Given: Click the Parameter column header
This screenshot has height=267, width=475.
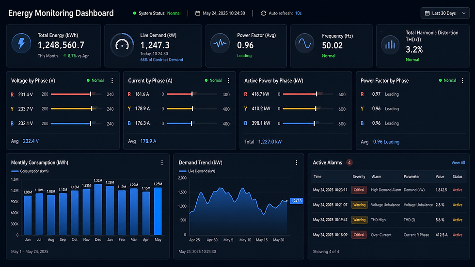Looking at the screenshot, I should click(x=412, y=177).
